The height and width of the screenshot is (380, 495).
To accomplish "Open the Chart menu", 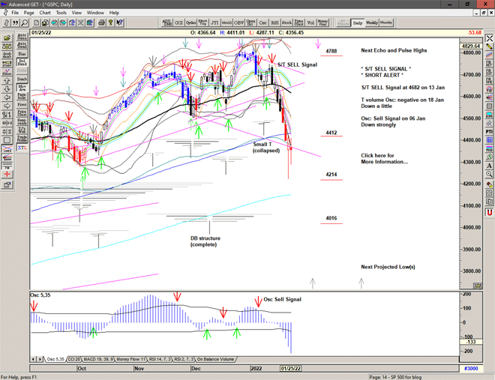I will click(x=45, y=13).
